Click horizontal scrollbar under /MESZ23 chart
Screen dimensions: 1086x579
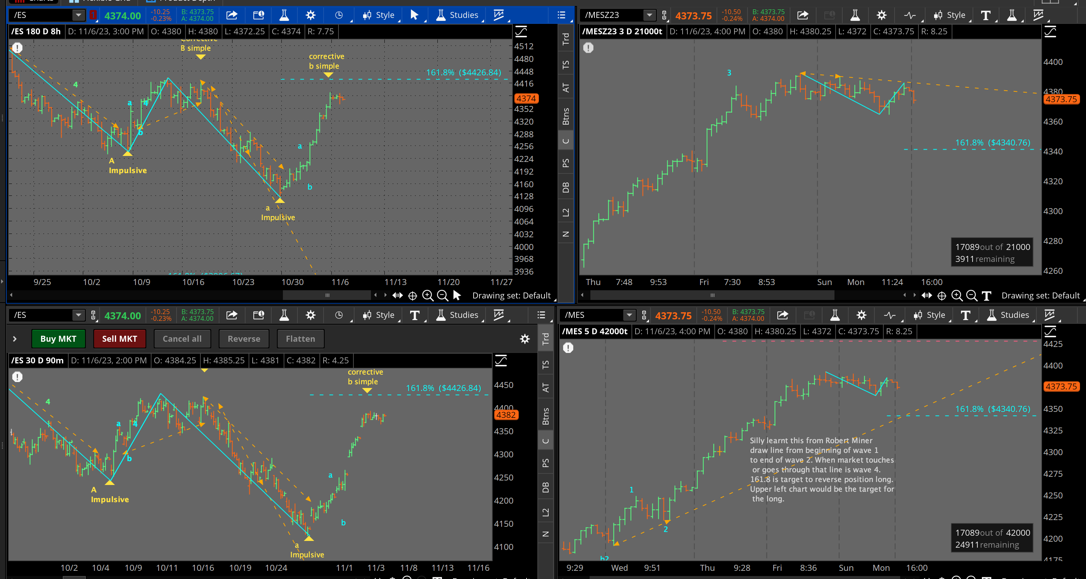click(x=712, y=295)
